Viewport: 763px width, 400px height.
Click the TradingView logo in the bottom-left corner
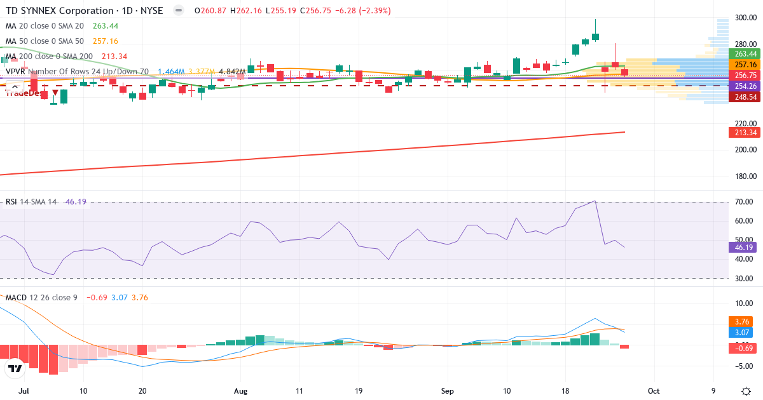click(14, 368)
